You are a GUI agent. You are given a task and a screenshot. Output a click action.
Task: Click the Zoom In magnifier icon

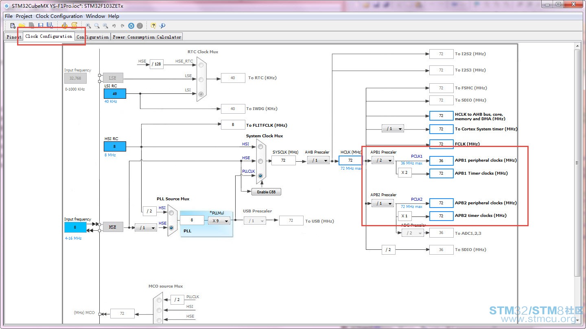pos(88,26)
